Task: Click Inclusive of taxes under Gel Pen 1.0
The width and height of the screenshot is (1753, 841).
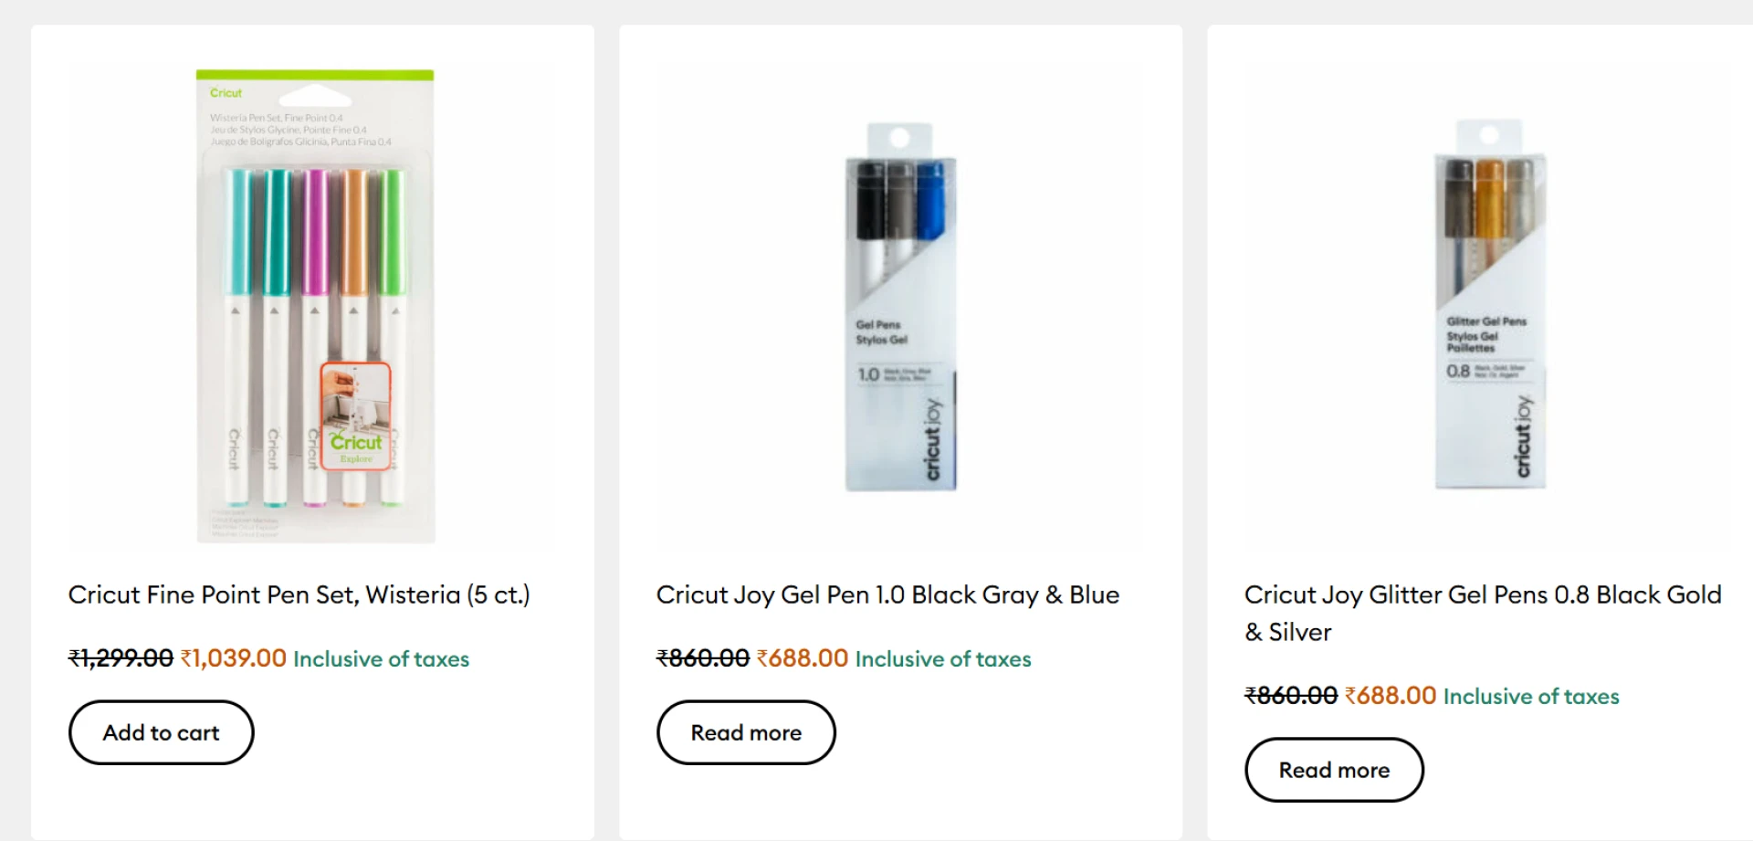Action: [943, 659]
